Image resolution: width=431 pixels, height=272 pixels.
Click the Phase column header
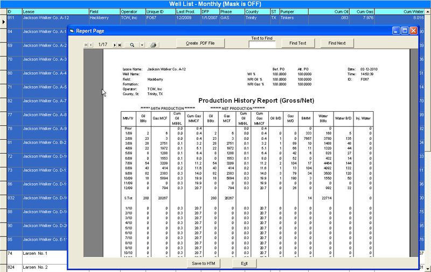[232, 11]
